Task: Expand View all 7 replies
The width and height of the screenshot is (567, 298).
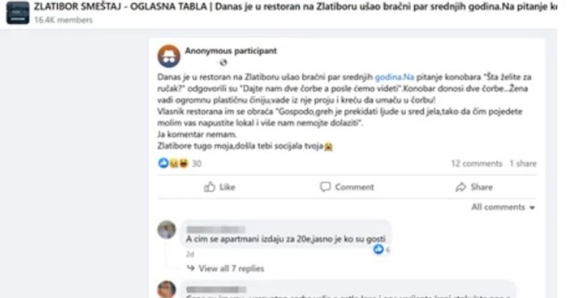Action: pos(231,269)
